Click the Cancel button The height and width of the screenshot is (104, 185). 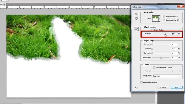[x=163, y=88]
